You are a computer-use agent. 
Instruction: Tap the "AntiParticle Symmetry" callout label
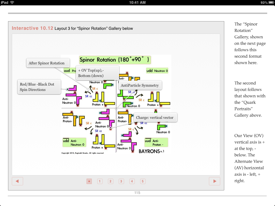tap(140, 85)
